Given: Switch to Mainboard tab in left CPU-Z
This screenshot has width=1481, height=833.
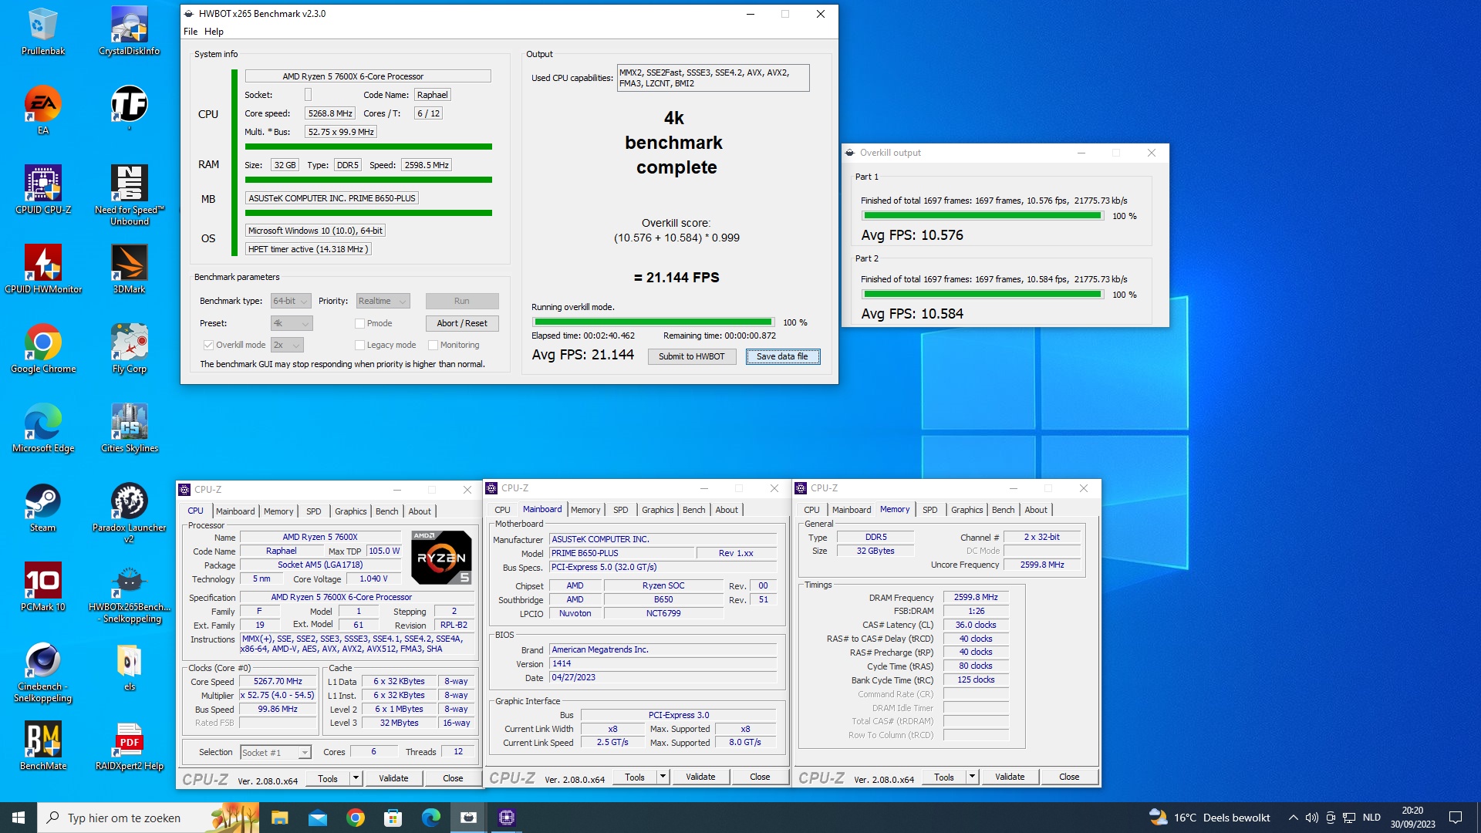Looking at the screenshot, I should pyautogui.click(x=235, y=511).
